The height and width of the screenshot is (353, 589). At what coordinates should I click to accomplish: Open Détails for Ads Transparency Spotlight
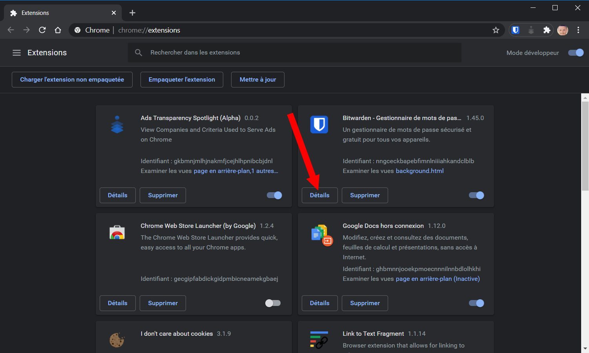coord(118,195)
